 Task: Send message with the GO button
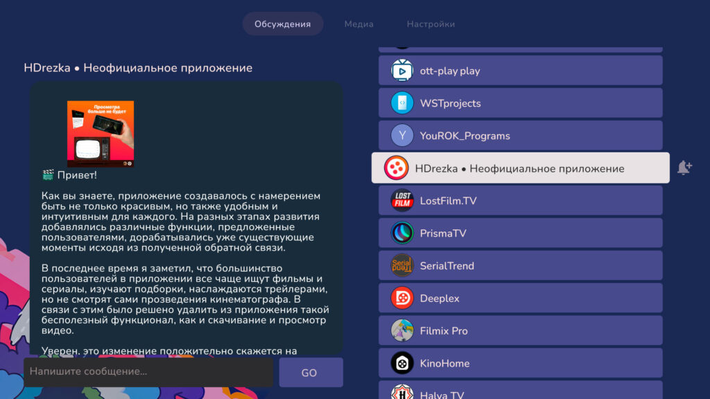(x=311, y=372)
